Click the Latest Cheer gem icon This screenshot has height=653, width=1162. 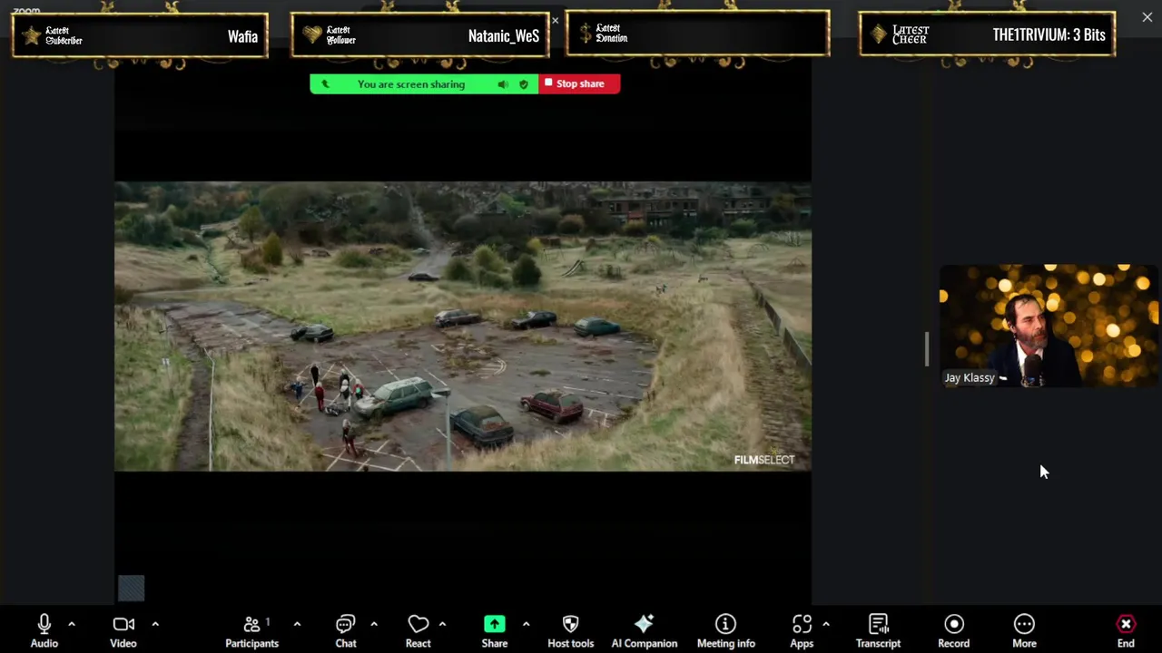tap(878, 34)
